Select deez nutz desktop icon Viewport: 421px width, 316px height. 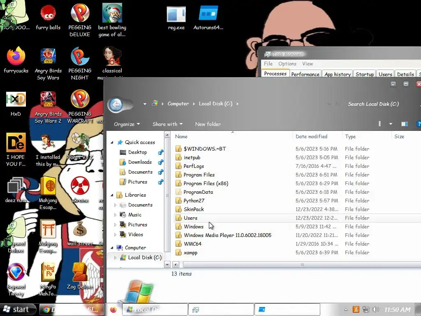point(16,190)
